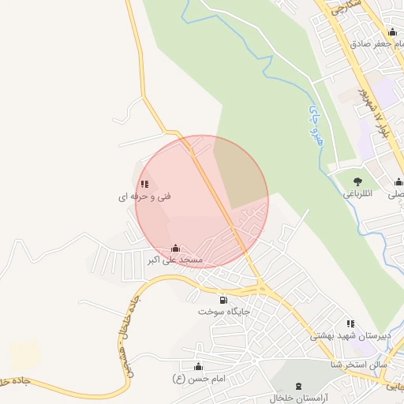Select the mosque icon for مسجد علی اکبر
The image size is (404, 404).
[175, 248]
